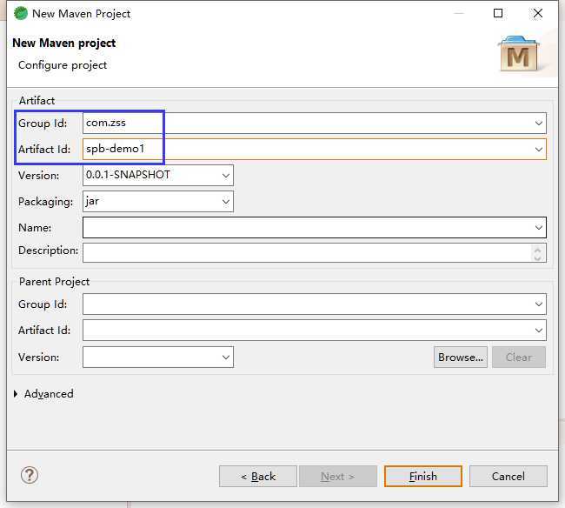Open the Parent Project Version dropdown
Screen dimensions: 565x508
[x=226, y=358]
